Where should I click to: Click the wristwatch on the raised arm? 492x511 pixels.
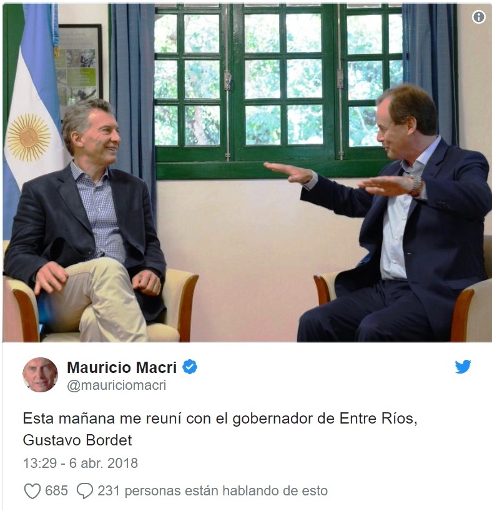(416, 185)
